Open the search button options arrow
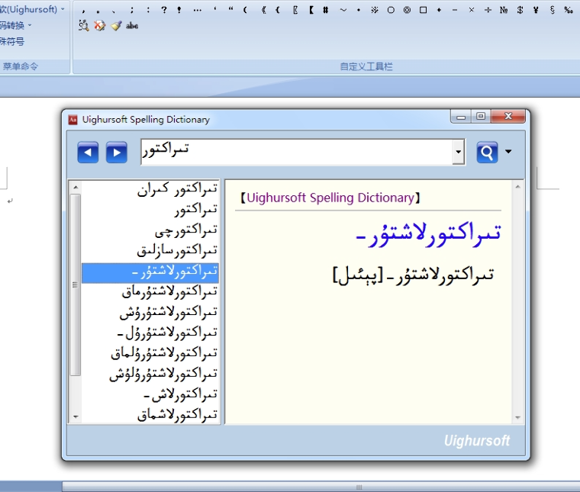580x492 pixels. [508, 152]
